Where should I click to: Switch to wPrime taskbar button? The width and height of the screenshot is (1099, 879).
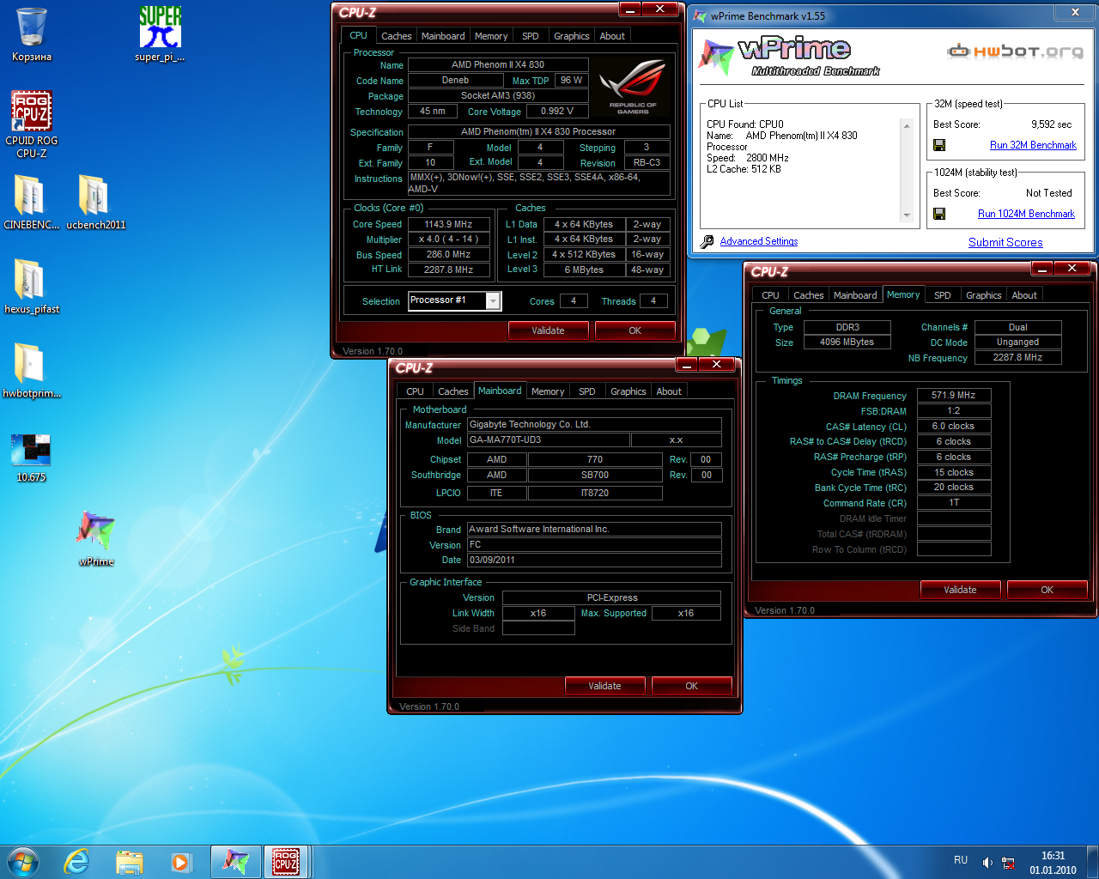tap(235, 862)
